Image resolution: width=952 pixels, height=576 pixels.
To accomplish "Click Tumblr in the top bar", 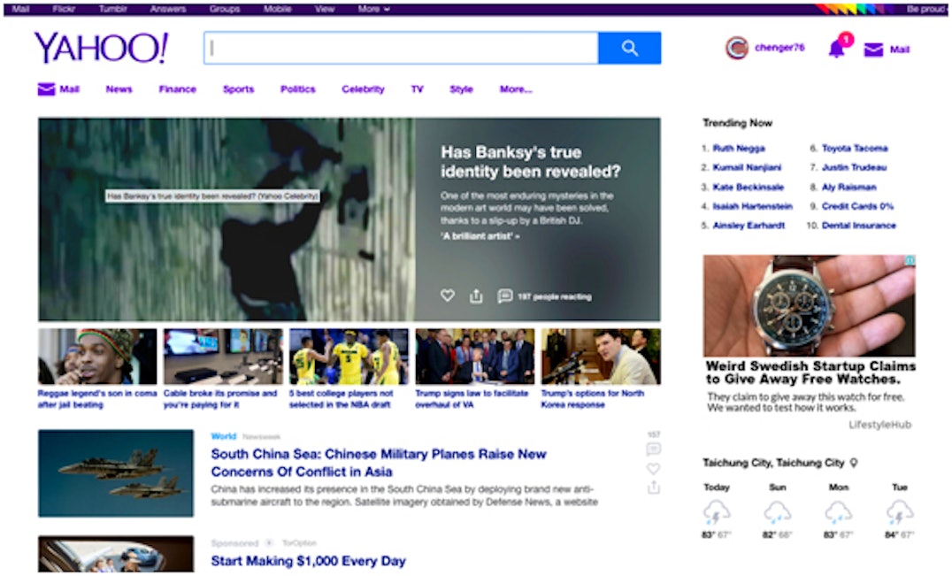I will pos(113,9).
